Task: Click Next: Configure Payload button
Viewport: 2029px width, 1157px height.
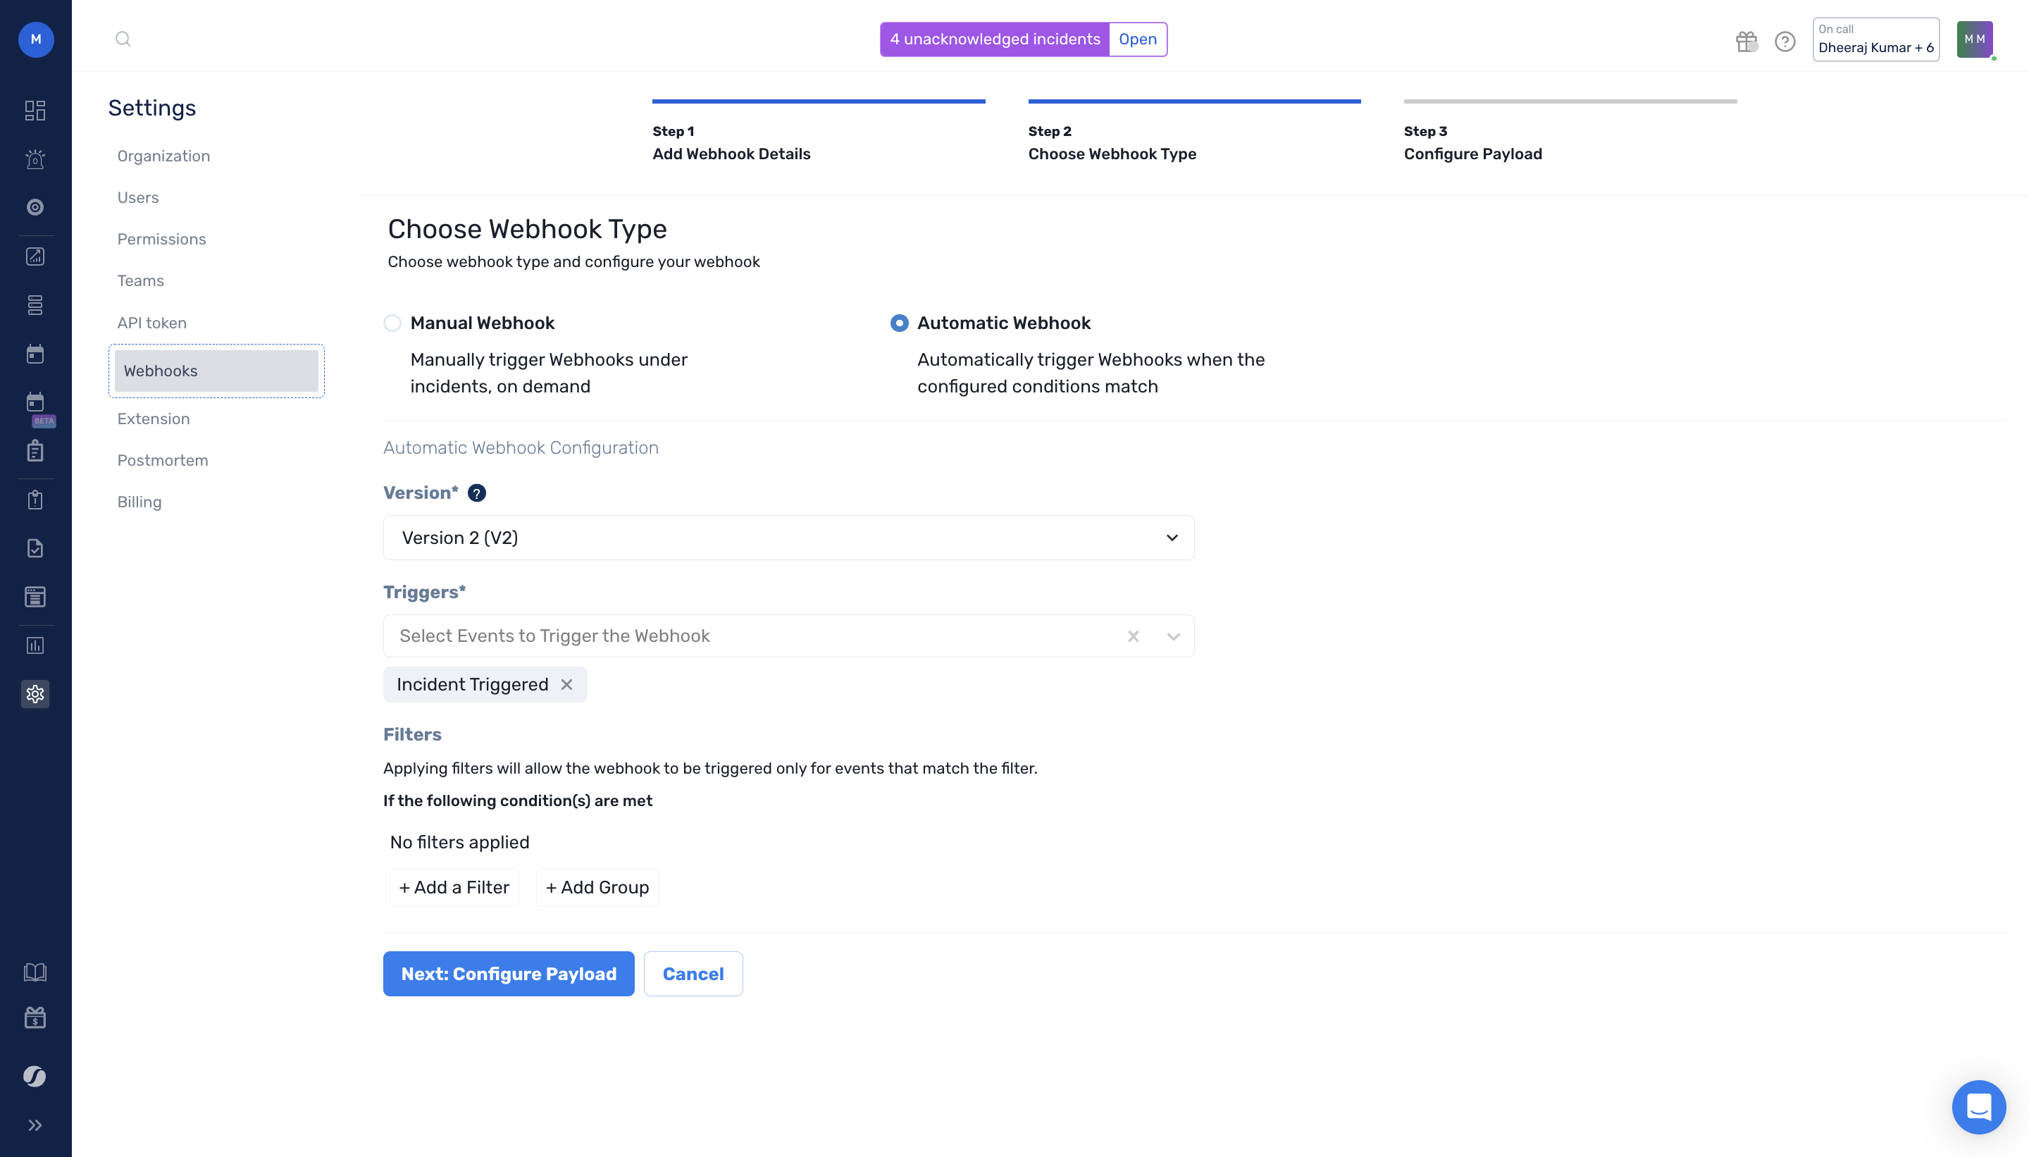Action: [x=509, y=973]
